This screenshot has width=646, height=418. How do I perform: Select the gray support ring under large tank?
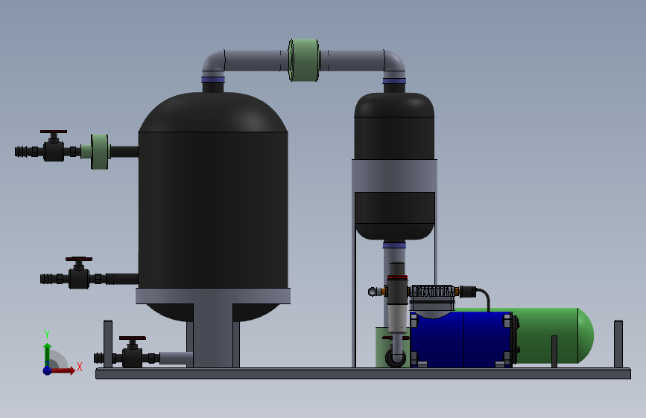pyautogui.click(x=213, y=296)
